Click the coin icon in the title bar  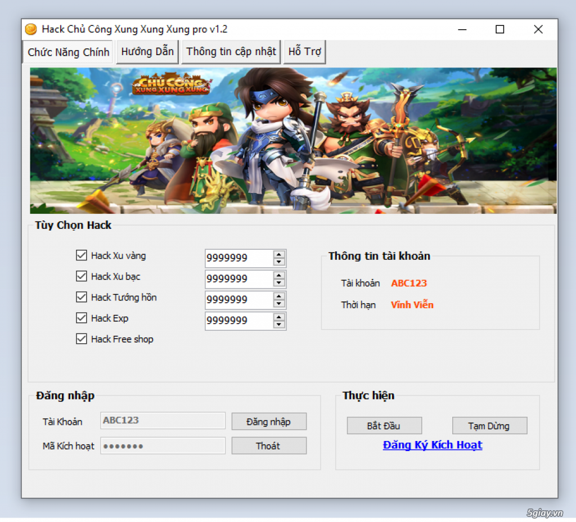[31, 29]
